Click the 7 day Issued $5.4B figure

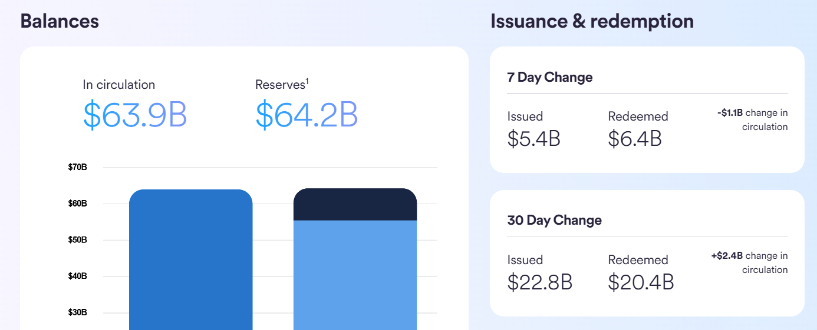[x=533, y=138]
